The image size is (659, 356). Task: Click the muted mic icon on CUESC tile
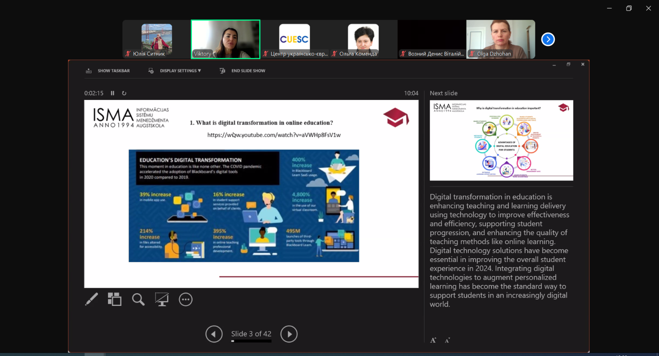[266, 54]
